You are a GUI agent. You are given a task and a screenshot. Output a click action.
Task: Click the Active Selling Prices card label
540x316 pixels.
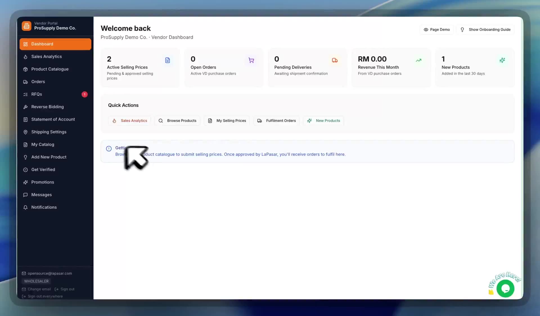click(127, 67)
